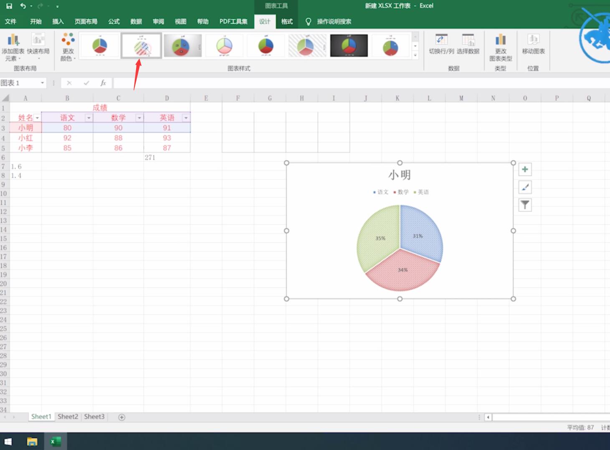Expand the Name Box dropdown
The height and width of the screenshot is (450, 610).
point(42,83)
